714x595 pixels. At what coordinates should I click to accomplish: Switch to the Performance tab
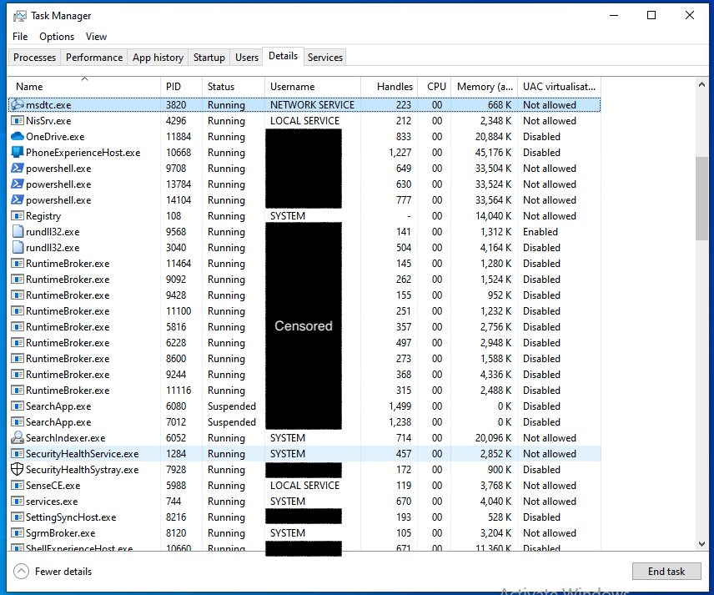[x=94, y=58]
